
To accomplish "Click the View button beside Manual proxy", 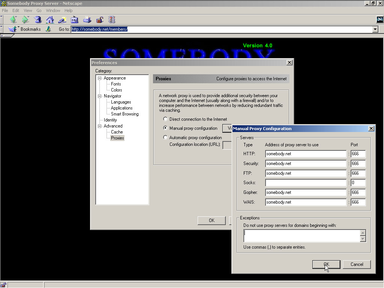I will coord(227,128).
